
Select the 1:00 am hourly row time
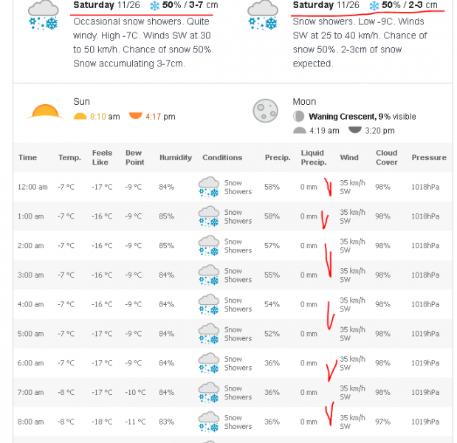31,216
